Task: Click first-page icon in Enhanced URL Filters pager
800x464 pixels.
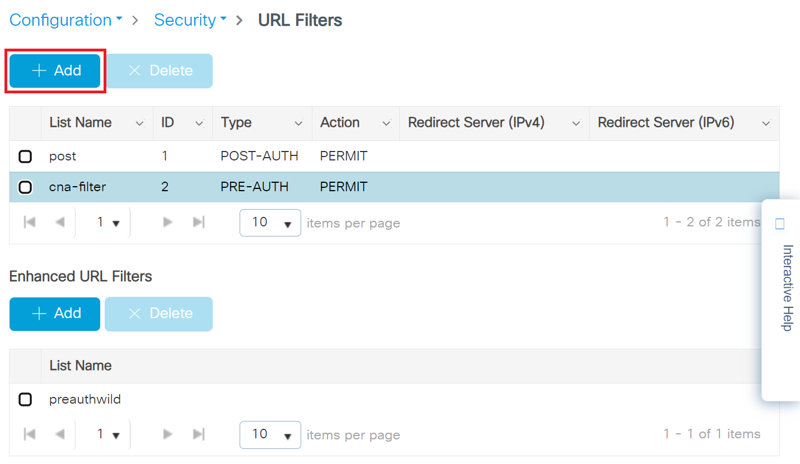Action: tap(30, 434)
